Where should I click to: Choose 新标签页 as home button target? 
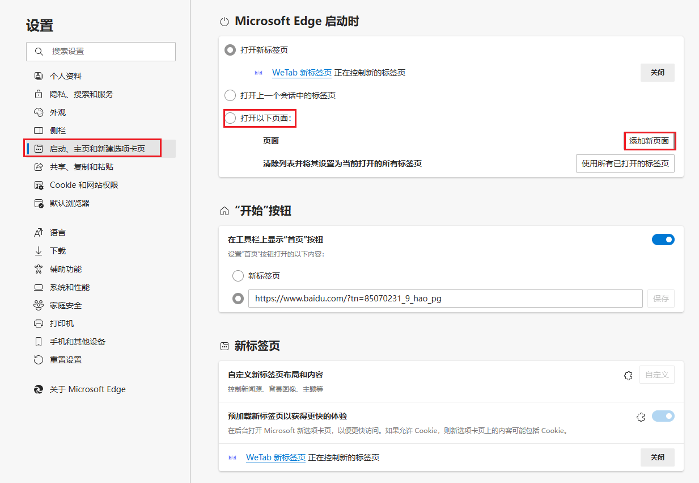[x=239, y=276]
